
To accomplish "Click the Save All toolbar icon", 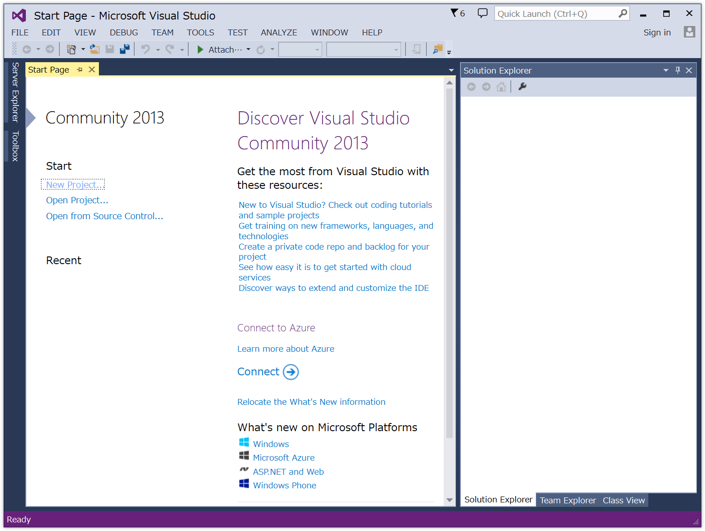I will pos(125,49).
